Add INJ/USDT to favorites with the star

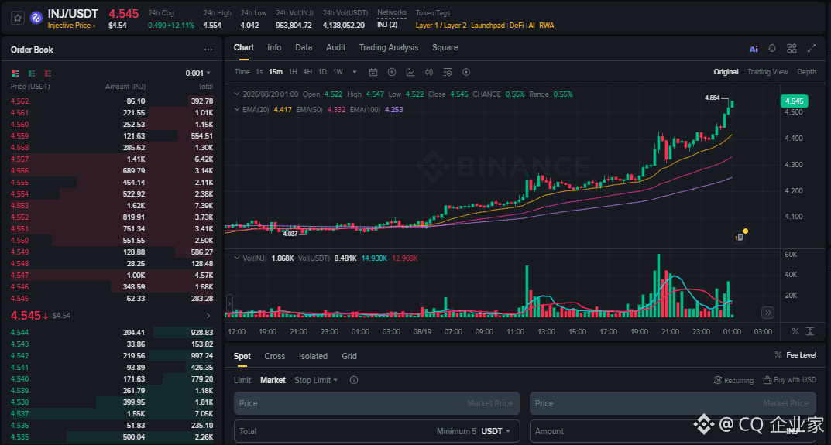pyautogui.click(x=18, y=18)
